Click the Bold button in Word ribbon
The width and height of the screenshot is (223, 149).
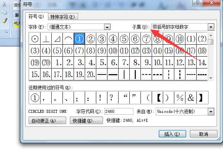coord(17,15)
